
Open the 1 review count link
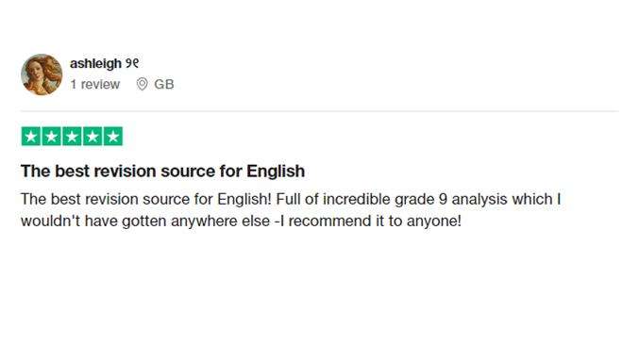click(95, 84)
